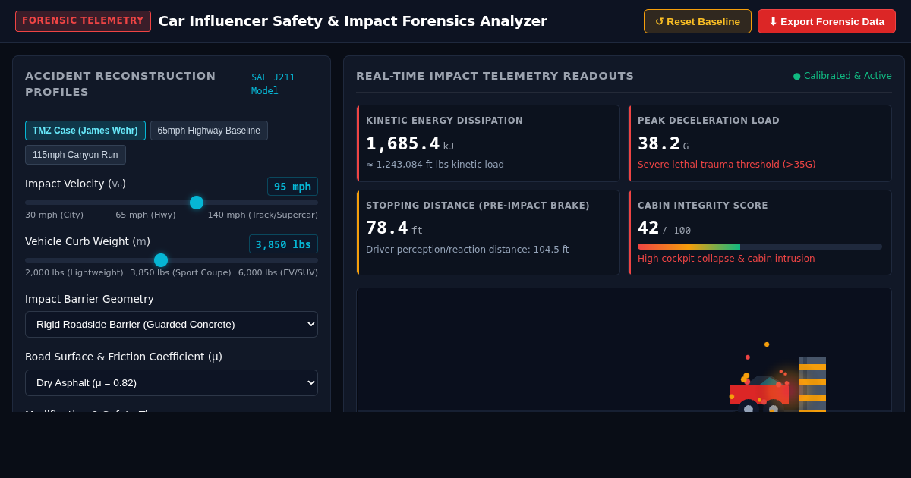Click the 95 mph velocity value badge

(x=292, y=187)
